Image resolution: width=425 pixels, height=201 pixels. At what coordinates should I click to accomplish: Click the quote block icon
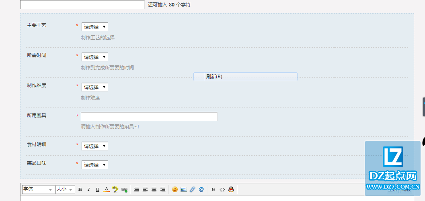pos(214,190)
